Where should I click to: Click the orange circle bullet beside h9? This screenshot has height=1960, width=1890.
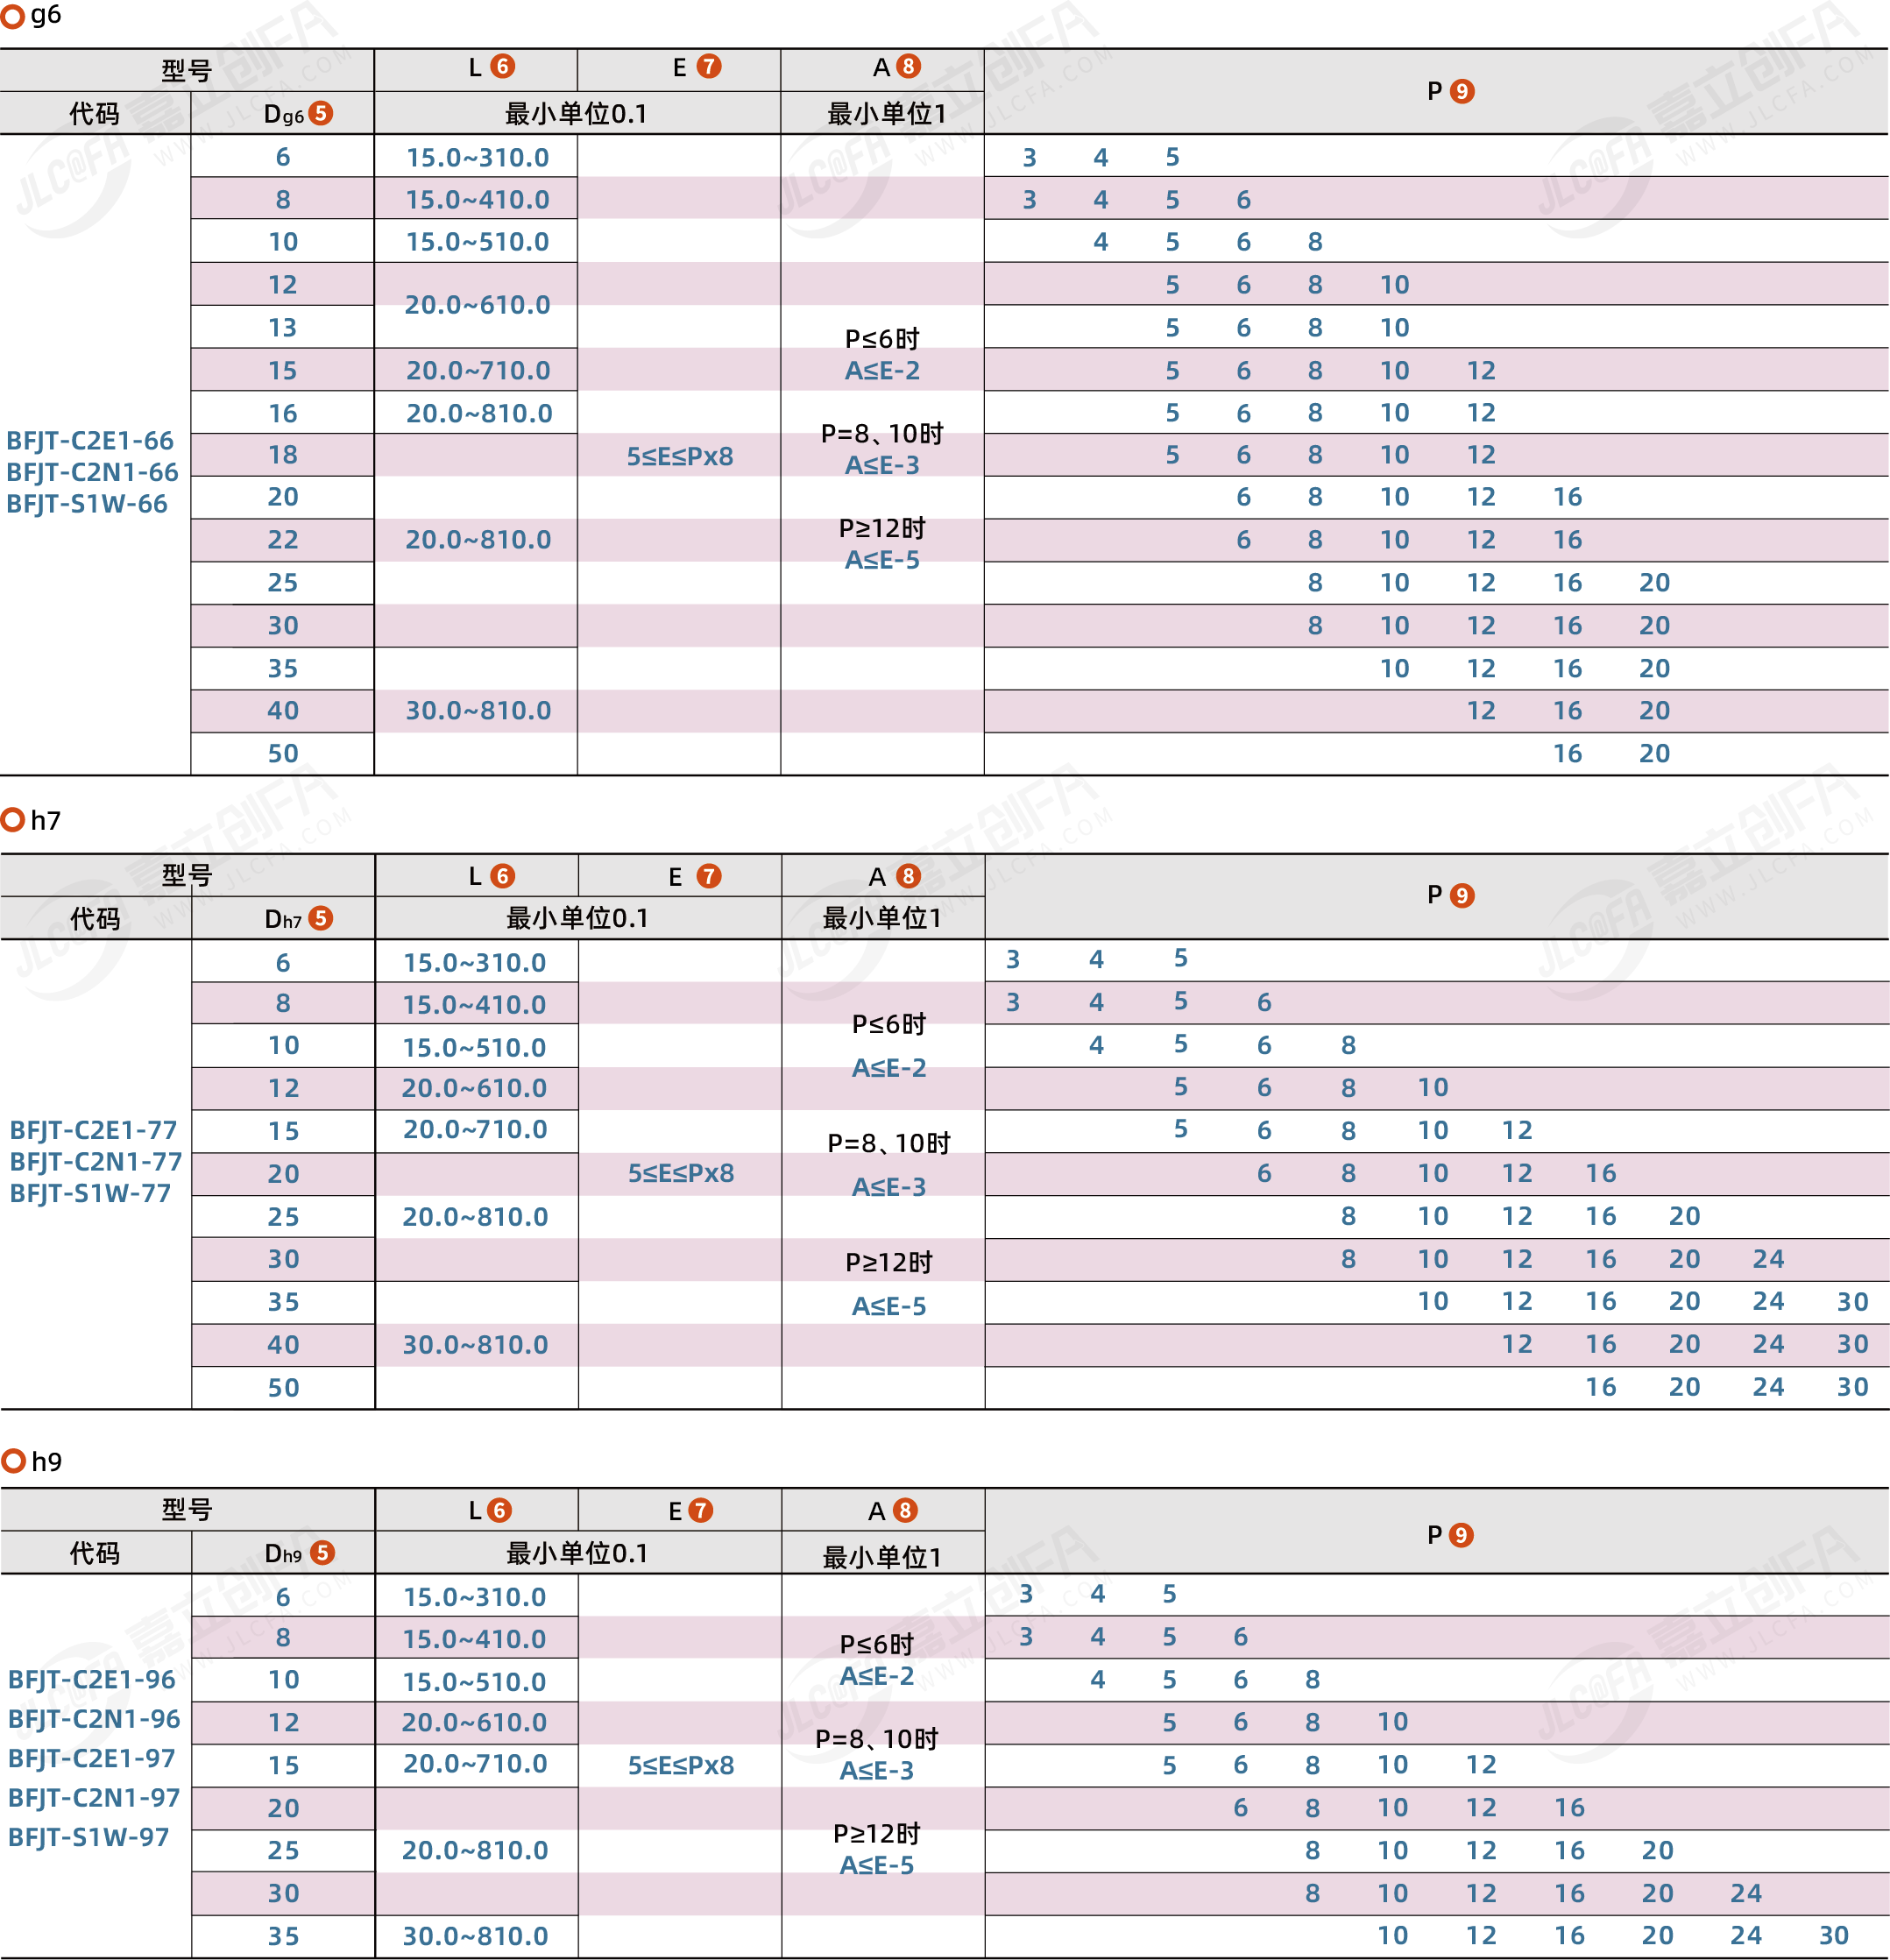click(12, 1461)
